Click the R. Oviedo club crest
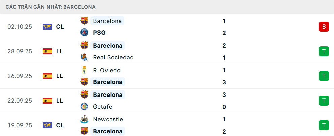 [x=84, y=70]
